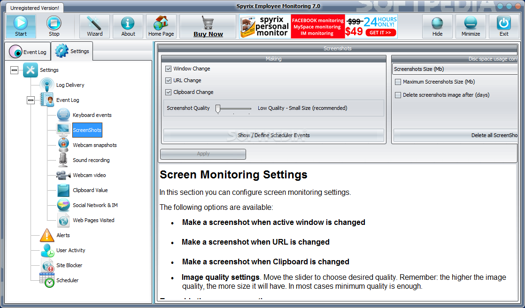Click the Sound recording microphone icon
525x308 pixels.
[63, 160]
